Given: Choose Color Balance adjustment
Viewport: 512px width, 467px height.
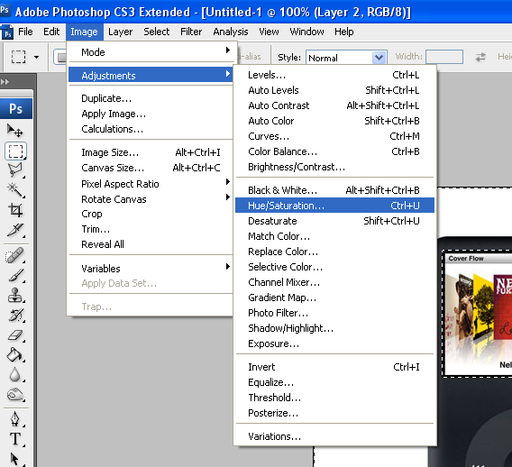Looking at the screenshot, I should pos(334,151).
